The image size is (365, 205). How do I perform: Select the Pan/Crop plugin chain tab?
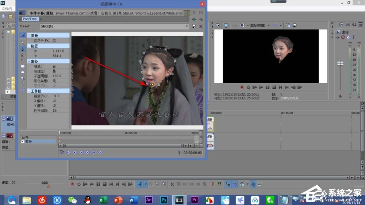click(x=30, y=19)
